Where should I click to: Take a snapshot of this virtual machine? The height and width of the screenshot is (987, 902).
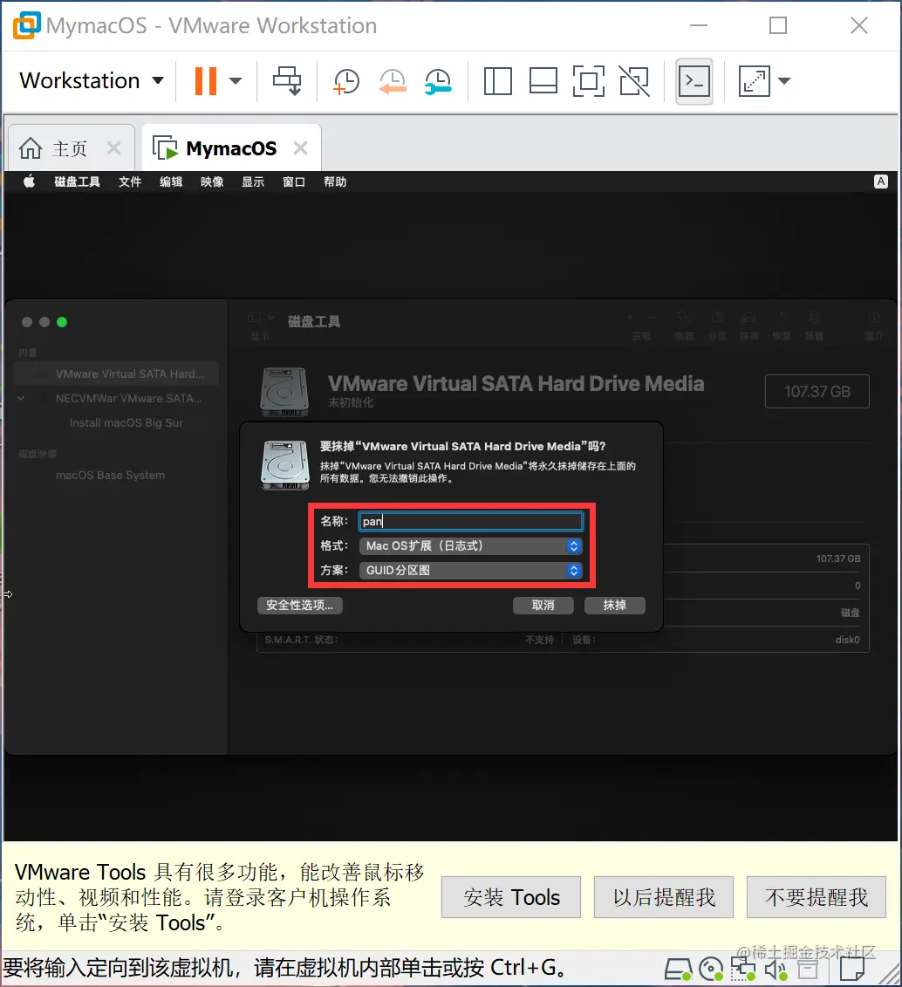(346, 81)
